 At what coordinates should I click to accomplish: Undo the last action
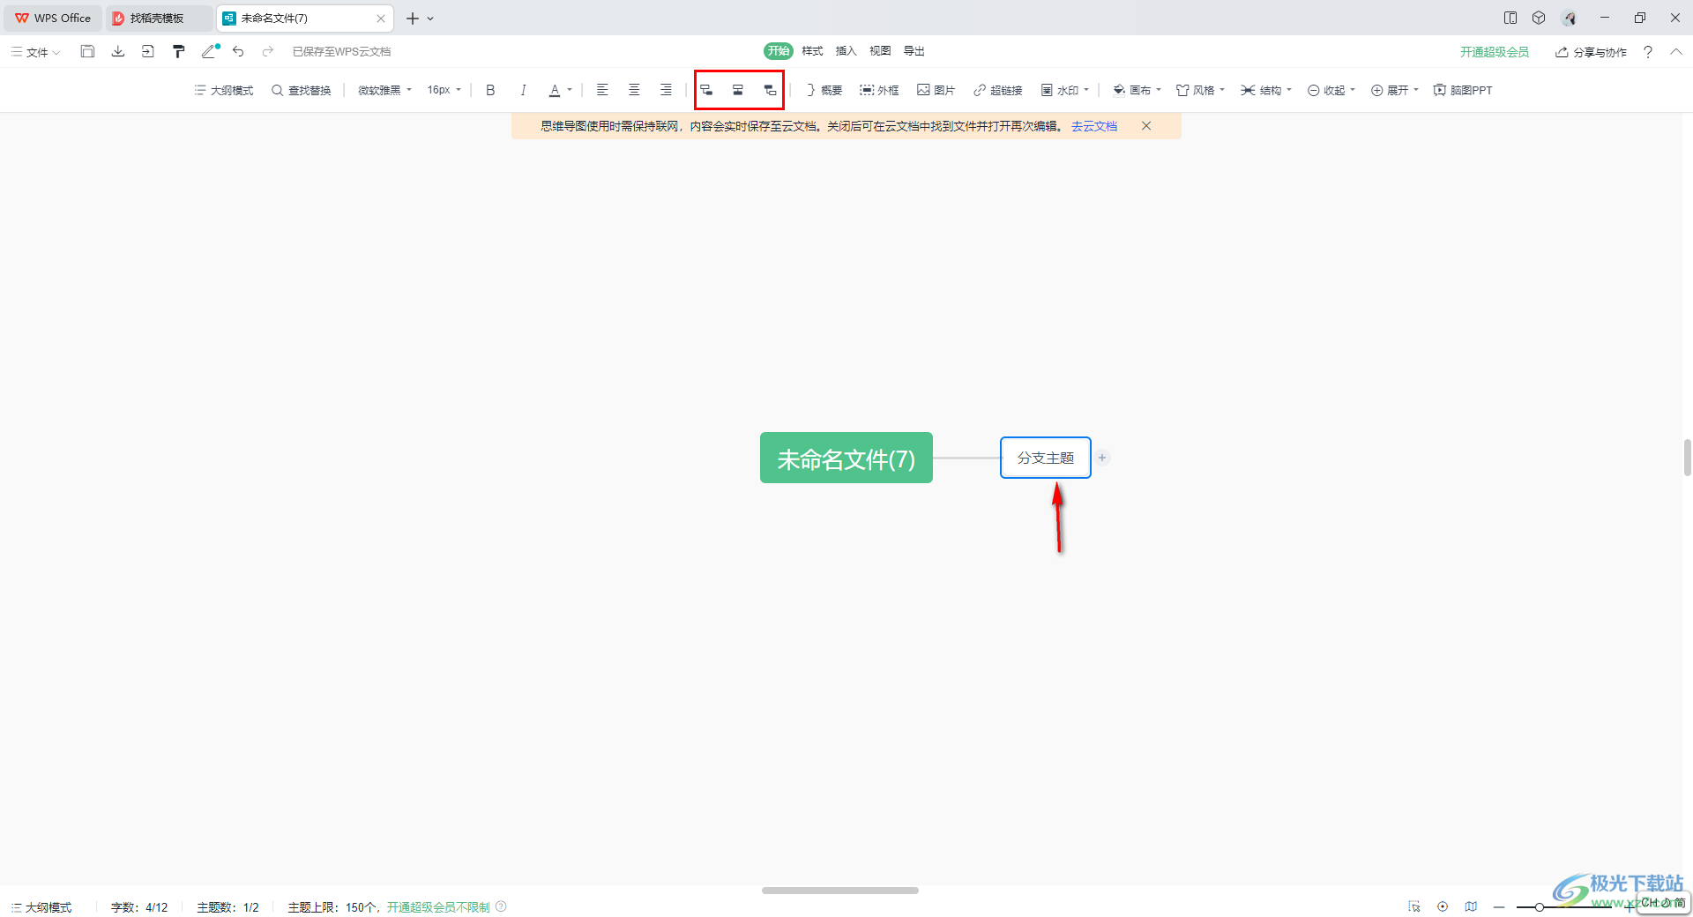[238, 52]
